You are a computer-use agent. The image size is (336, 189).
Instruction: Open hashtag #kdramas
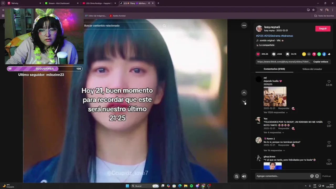(x=287, y=36)
